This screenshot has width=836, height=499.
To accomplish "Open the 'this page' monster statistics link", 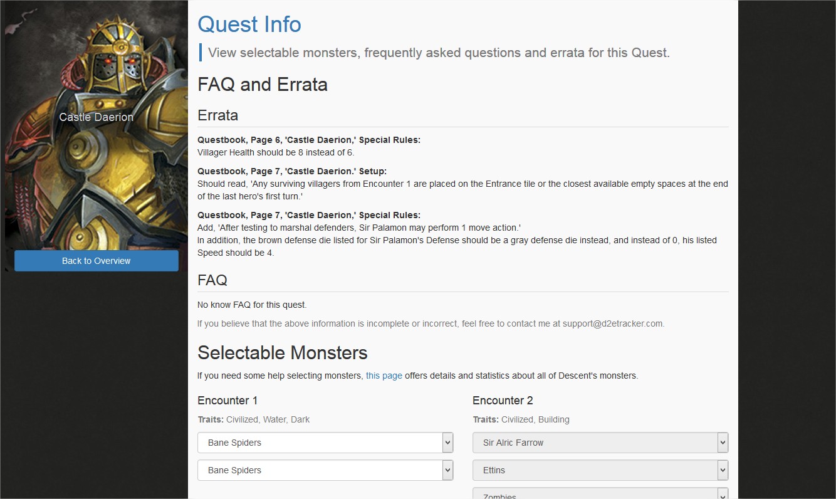I will (x=384, y=376).
